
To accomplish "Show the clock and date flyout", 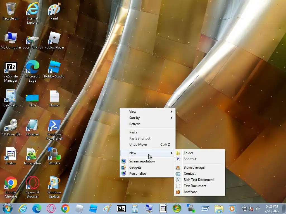I will coord(272,209).
